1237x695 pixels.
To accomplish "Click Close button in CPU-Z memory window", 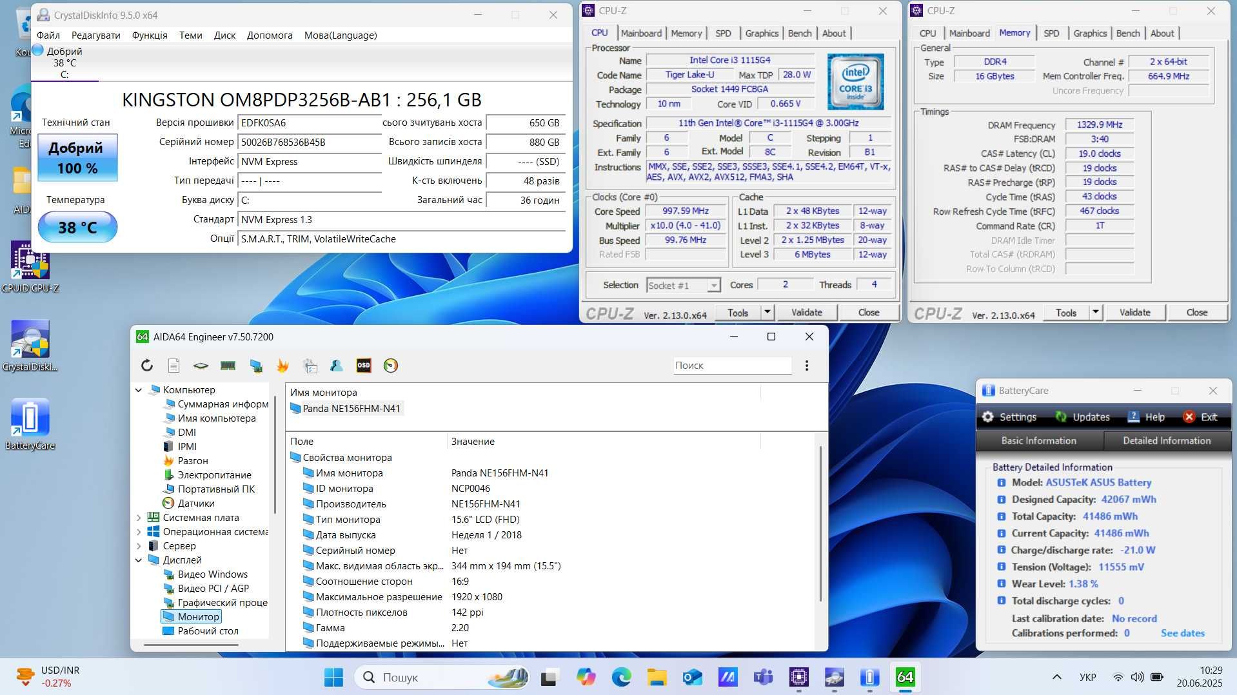I will coord(1197,313).
